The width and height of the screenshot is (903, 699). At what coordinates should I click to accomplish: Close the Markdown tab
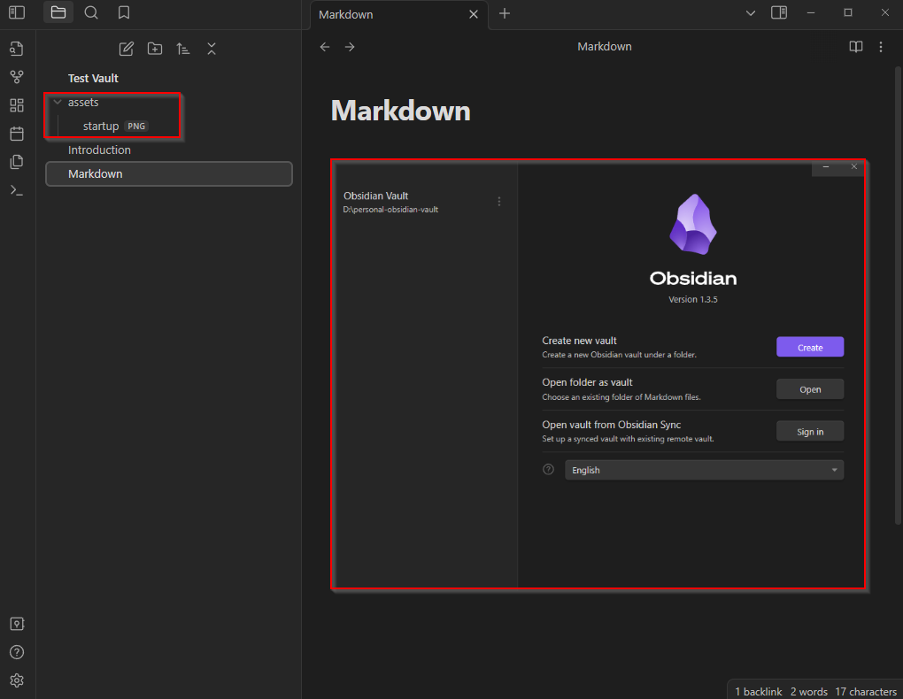coord(474,14)
